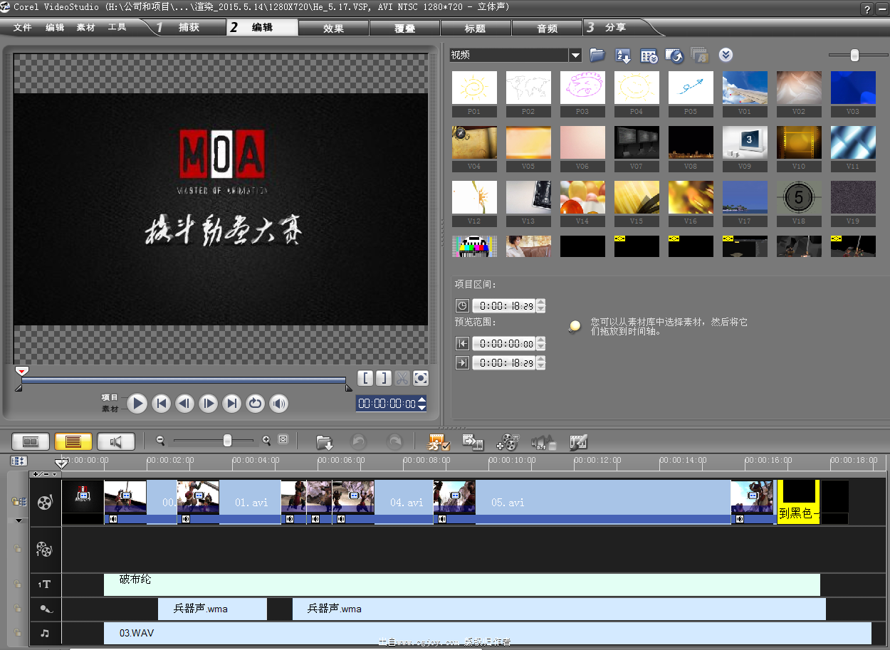Click the Play button in the preview panel

pos(138,404)
